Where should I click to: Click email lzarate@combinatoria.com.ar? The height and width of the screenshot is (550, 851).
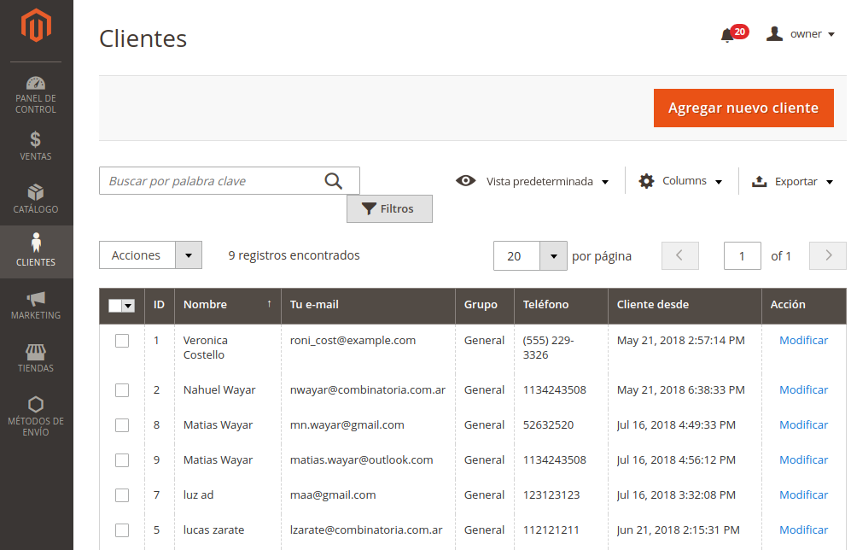(366, 530)
